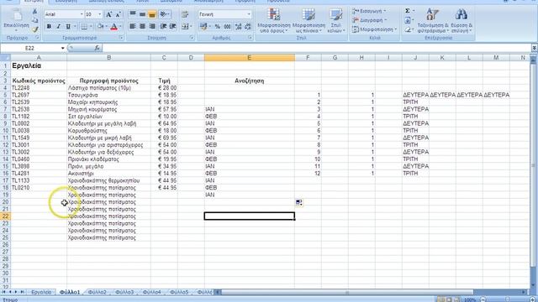Click the Increase Indent icon
The width and height of the screenshot is (538, 302).
tap(173, 26)
